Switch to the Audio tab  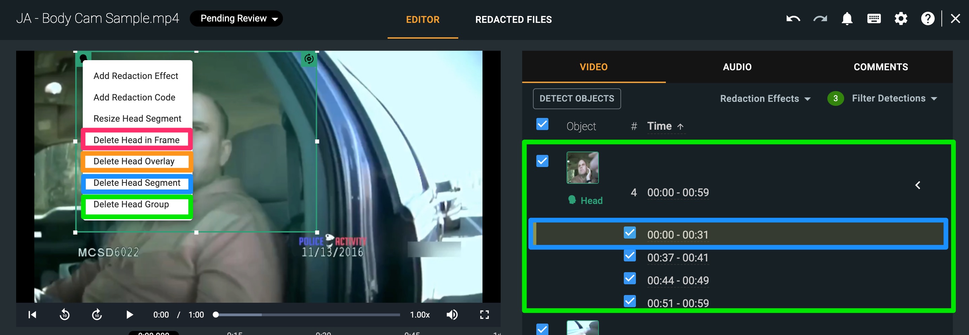coord(737,67)
